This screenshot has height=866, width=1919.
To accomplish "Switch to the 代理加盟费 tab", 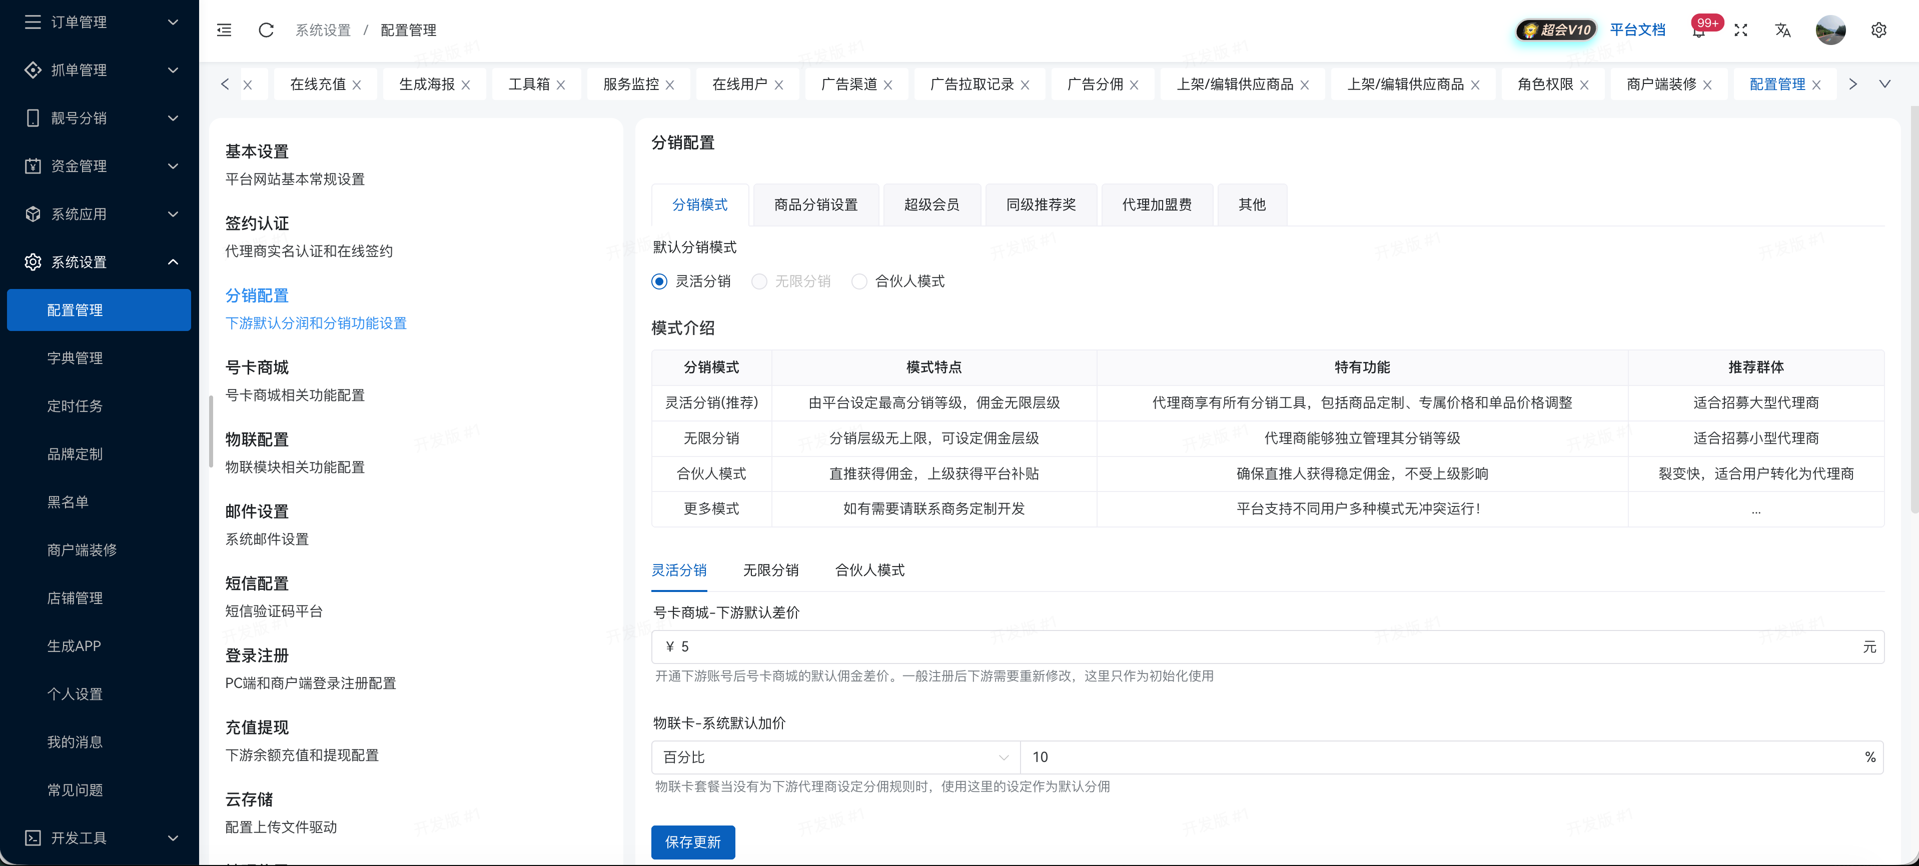I will [x=1157, y=204].
